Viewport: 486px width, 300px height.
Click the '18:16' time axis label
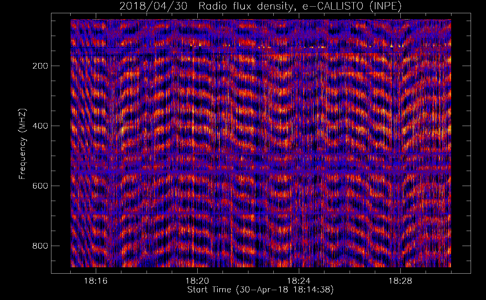point(96,281)
